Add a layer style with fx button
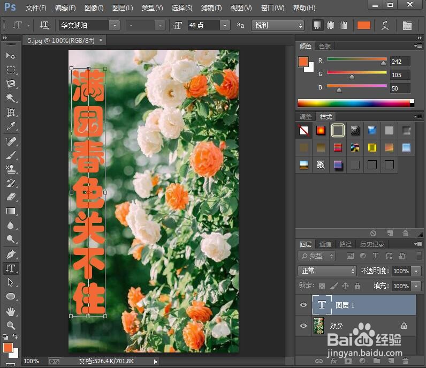The image size is (426, 368). tap(333, 361)
